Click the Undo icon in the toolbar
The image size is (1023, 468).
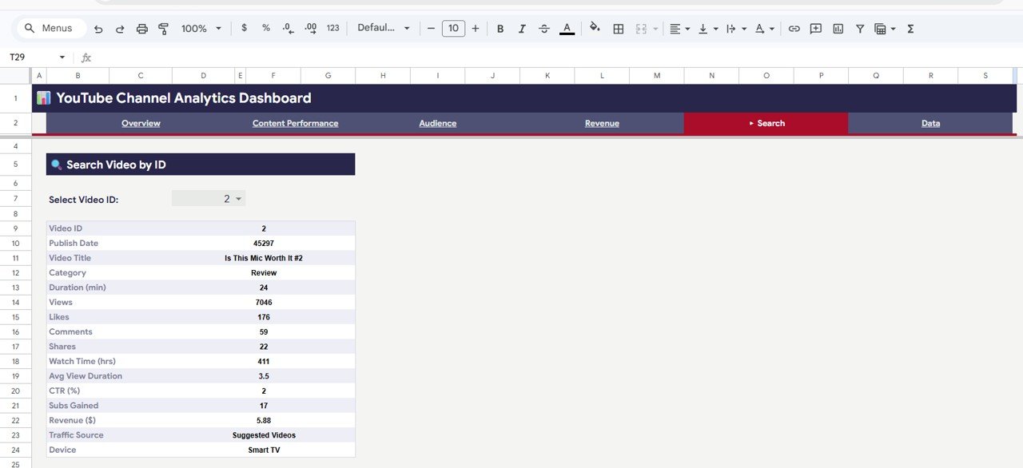pos(98,29)
